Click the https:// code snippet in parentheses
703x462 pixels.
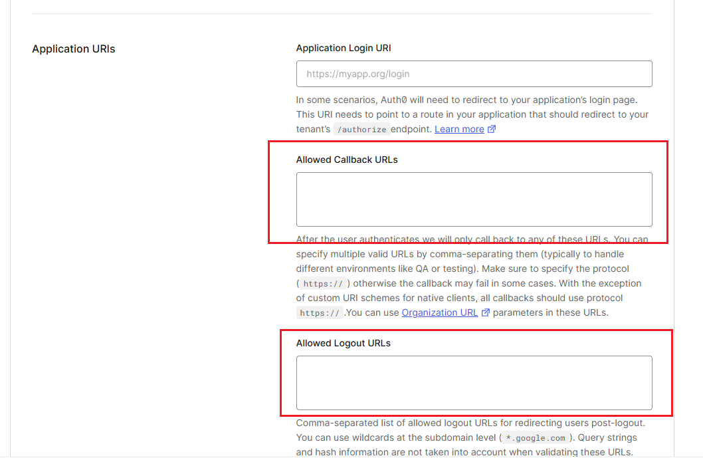click(322, 284)
